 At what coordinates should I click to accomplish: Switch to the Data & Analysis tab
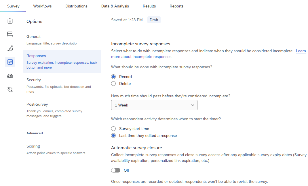[x=115, y=6]
